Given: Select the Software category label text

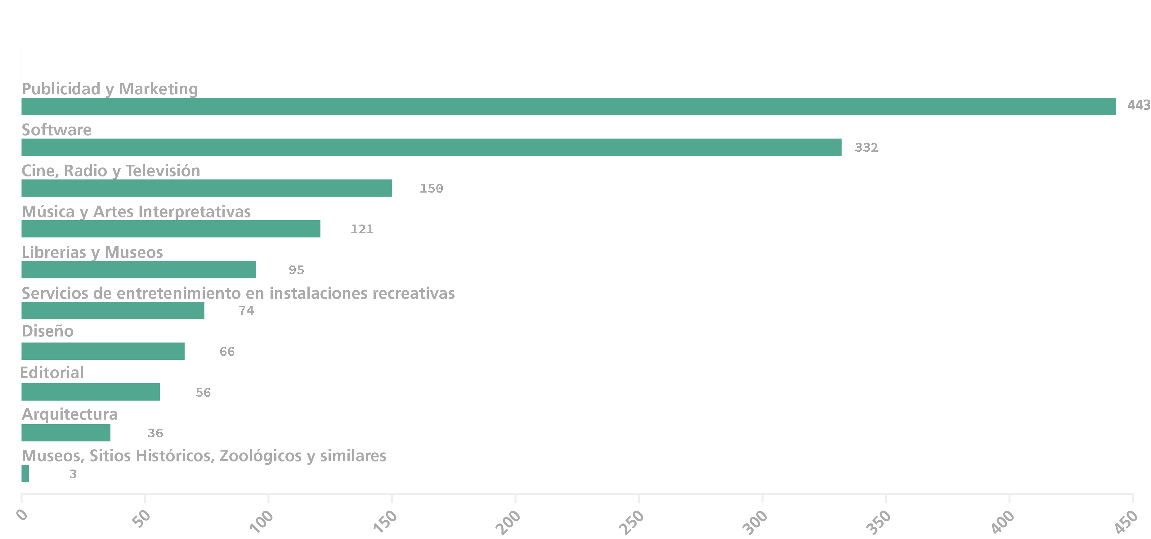Looking at the screenshot, I should (57, 130).
